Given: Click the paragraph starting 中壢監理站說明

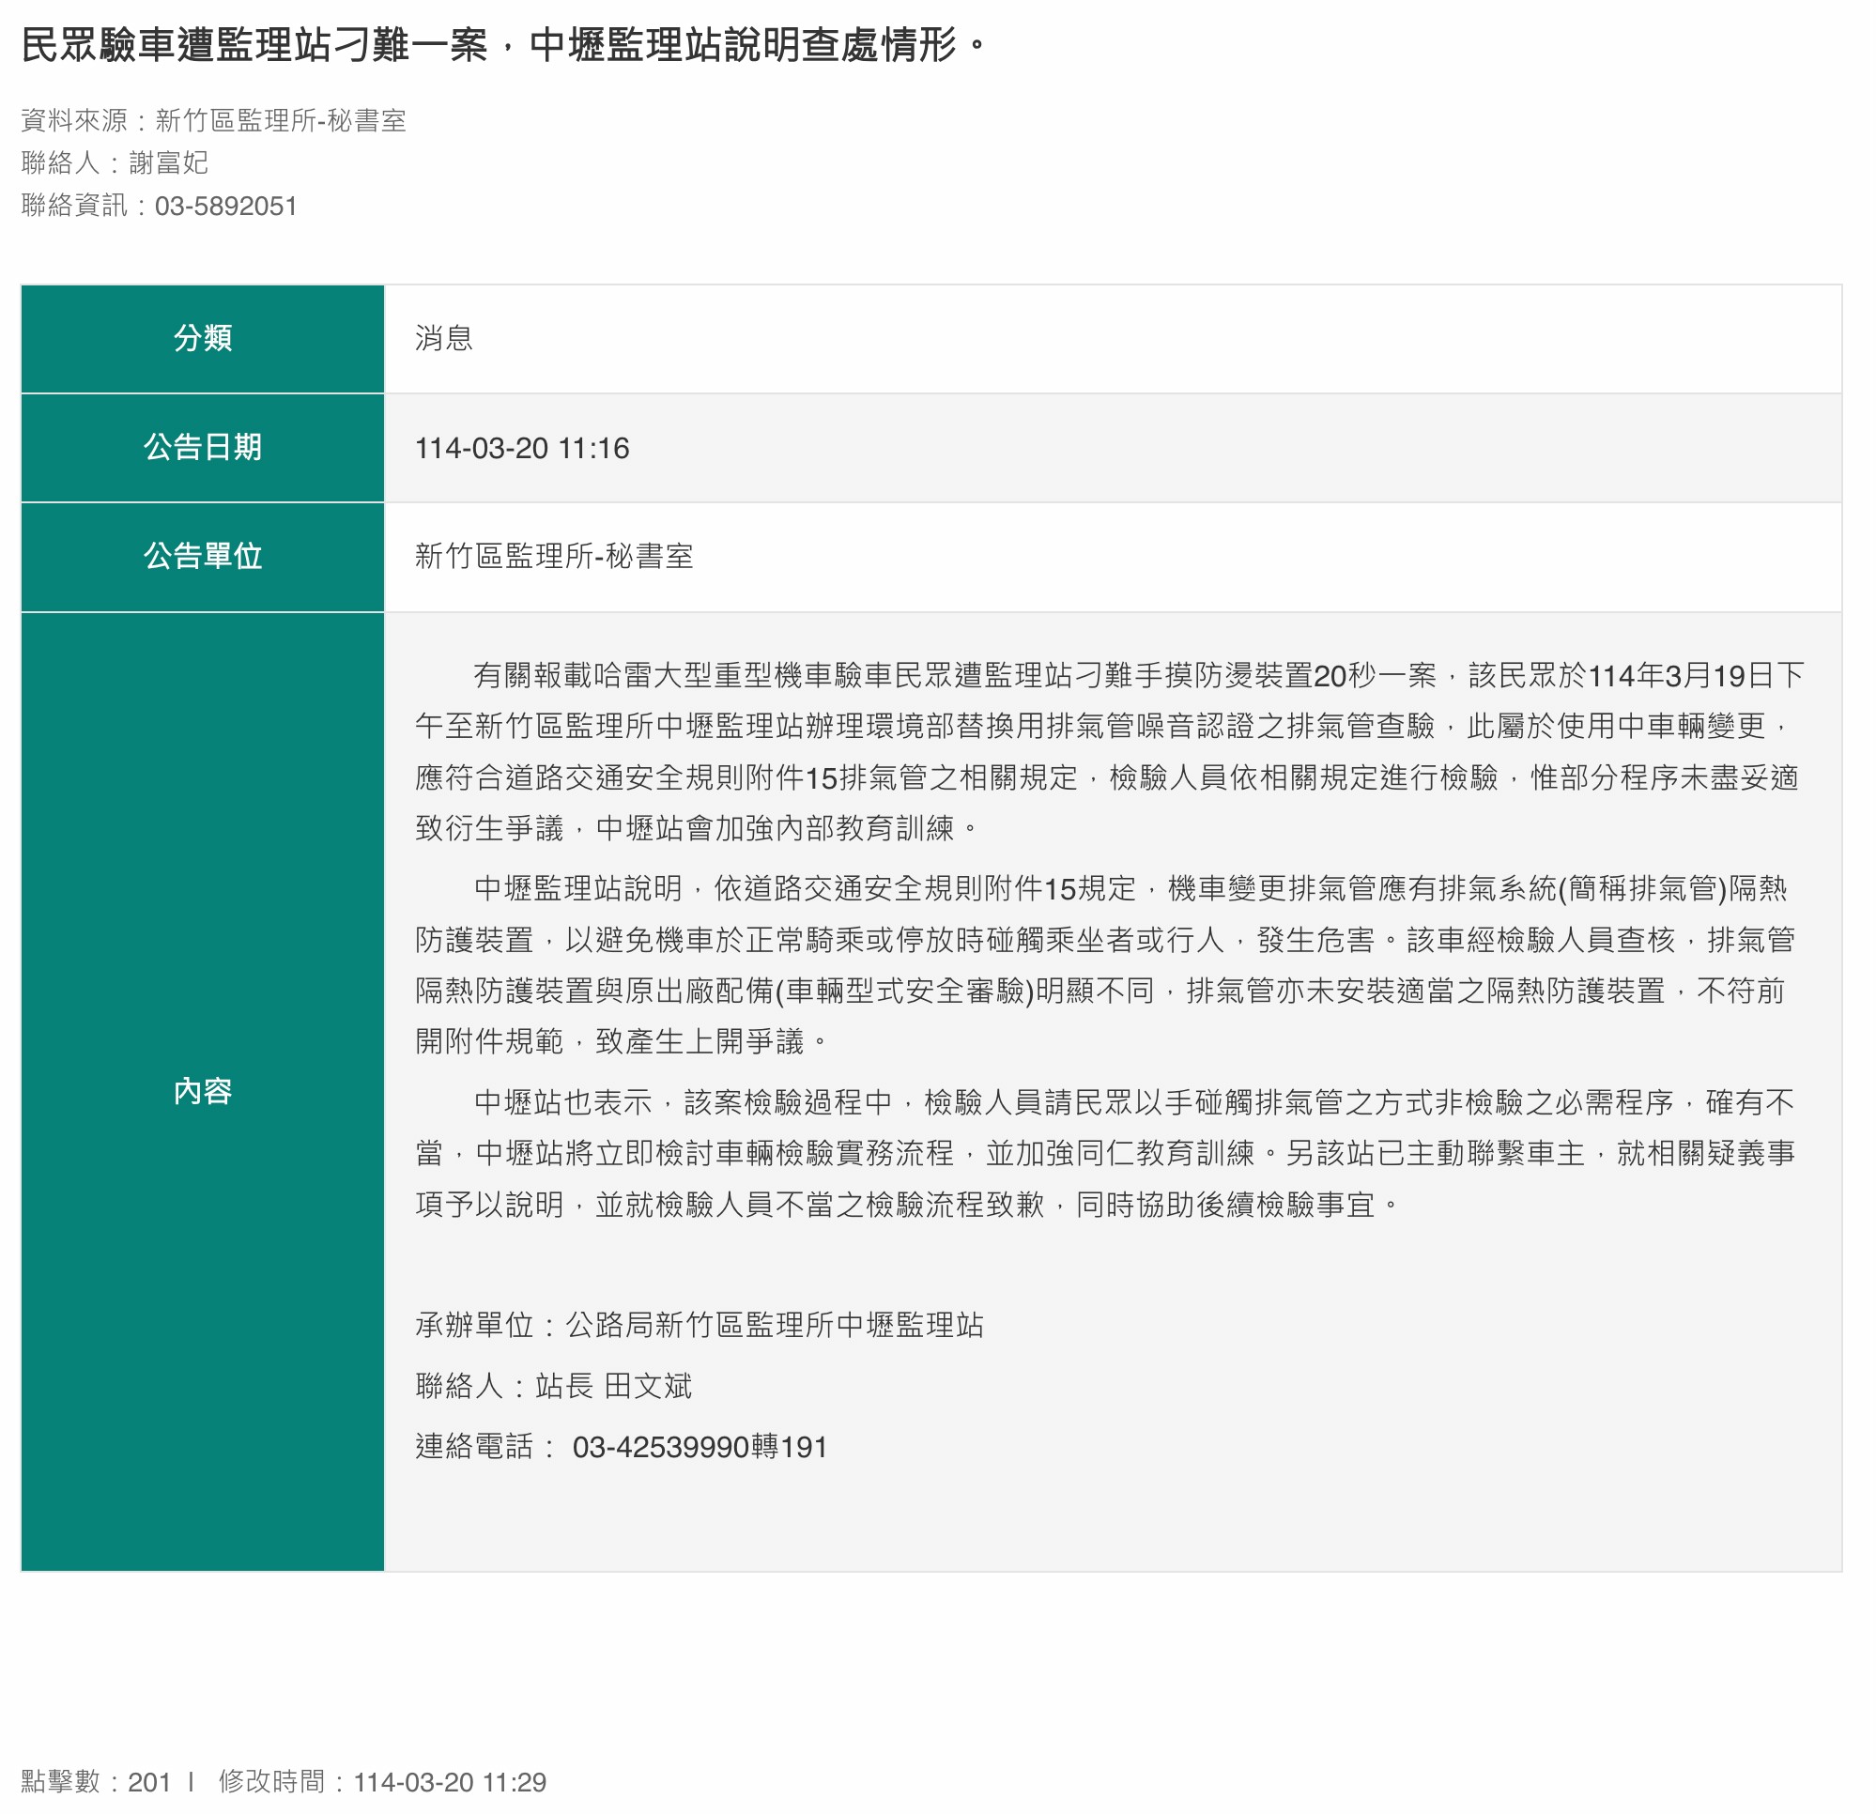Looking at the screenshot, I should [1105, 964].
